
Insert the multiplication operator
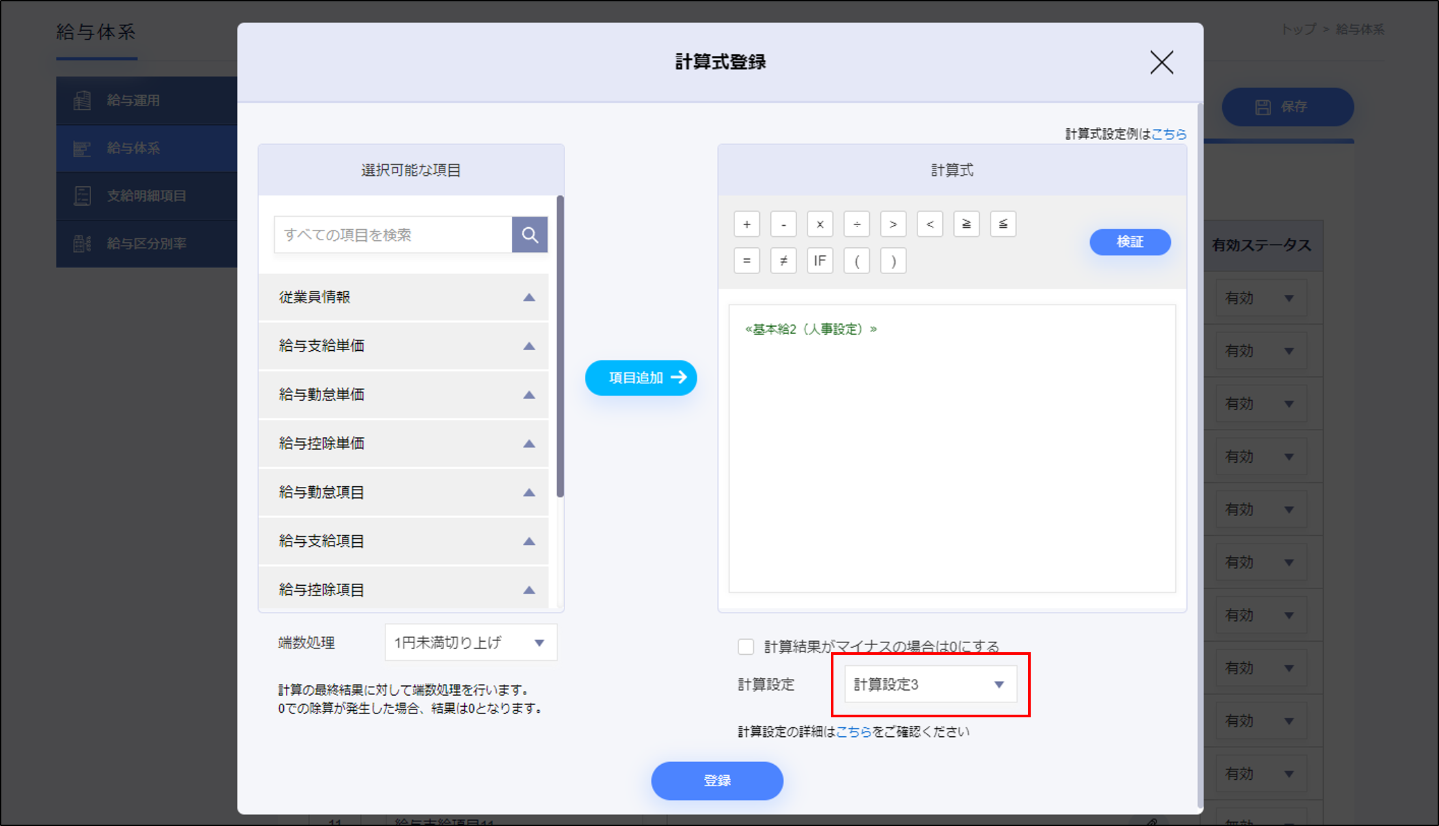[820, 225]
